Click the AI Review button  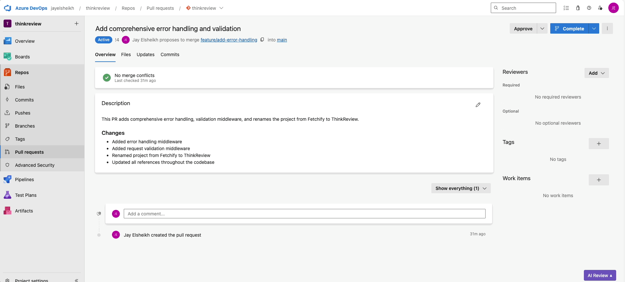pyautogui.click(x=600, y=275)
